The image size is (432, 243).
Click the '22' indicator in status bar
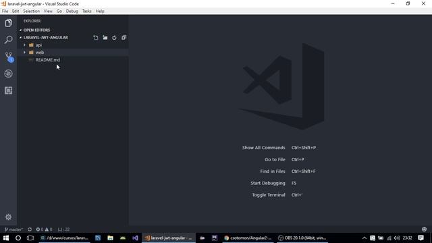[63, 230]
